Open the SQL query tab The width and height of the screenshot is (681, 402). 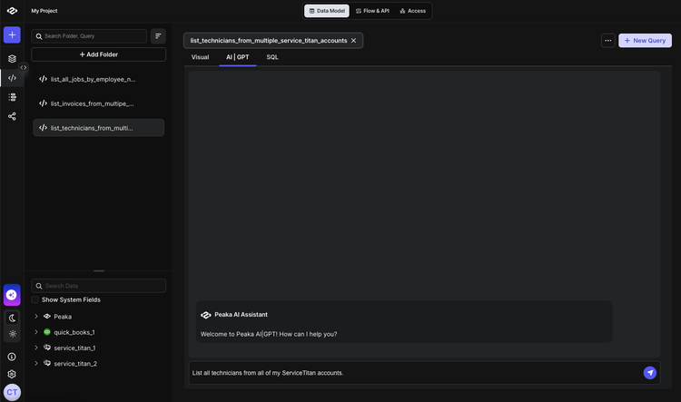(x=272, y=57)
